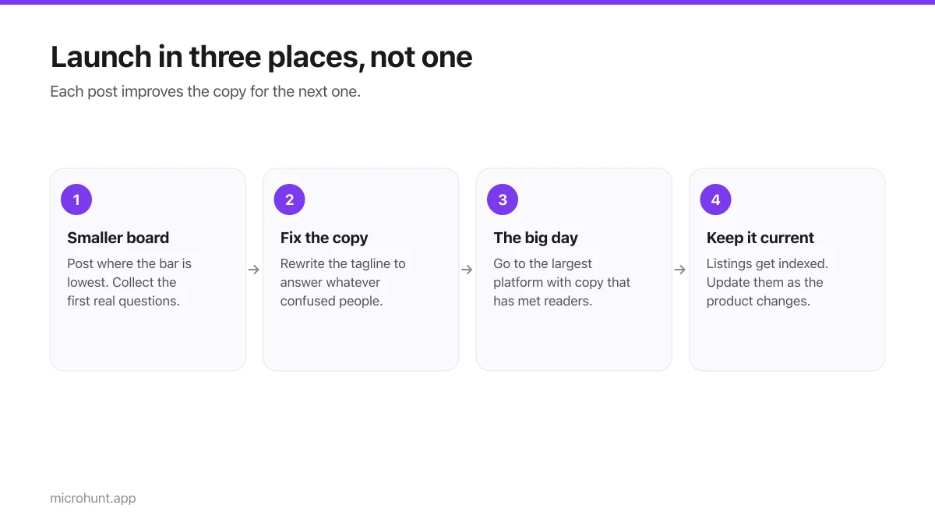The height and width of the screenshot is (526, 935).
Task: Click the subtitle 'Each post improves the copy'
Action: 205,91
